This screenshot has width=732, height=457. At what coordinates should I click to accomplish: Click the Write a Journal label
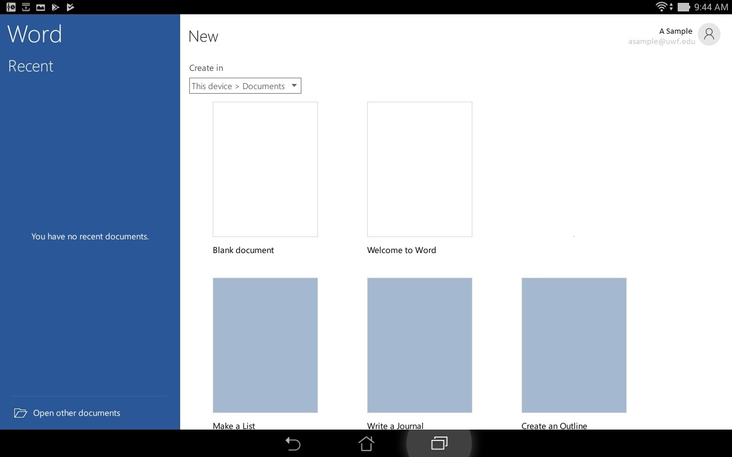click(x=395, y=426)
